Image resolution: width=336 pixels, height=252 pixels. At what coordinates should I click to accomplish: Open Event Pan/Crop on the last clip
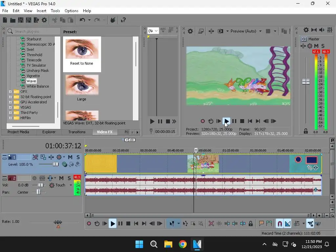309,168
